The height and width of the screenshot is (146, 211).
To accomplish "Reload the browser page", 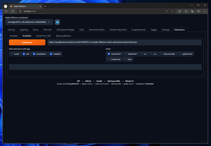I will tap(13, 11).
